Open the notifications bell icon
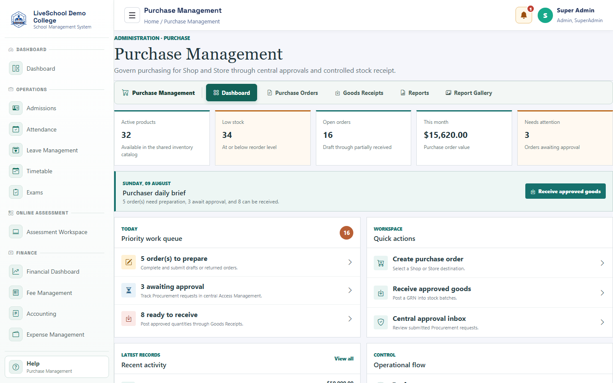 [524, 15]
